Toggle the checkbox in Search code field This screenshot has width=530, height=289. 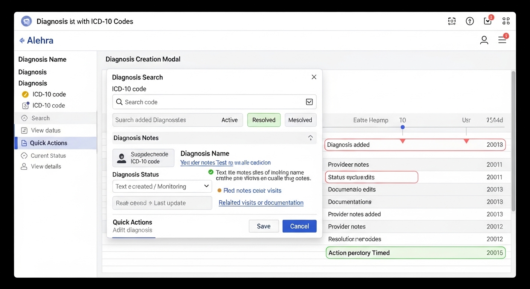309,102
